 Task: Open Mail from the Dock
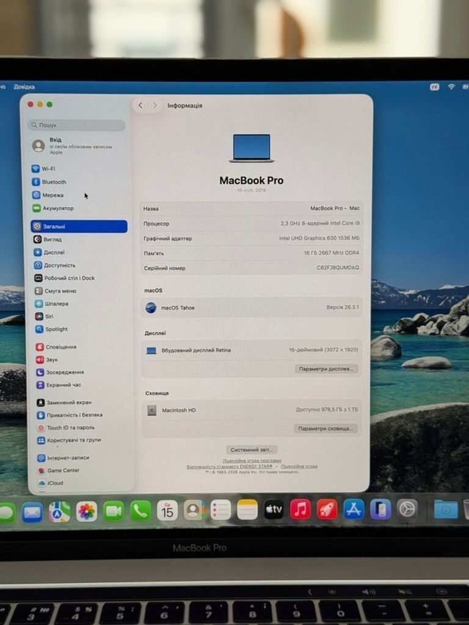[32, 512]
